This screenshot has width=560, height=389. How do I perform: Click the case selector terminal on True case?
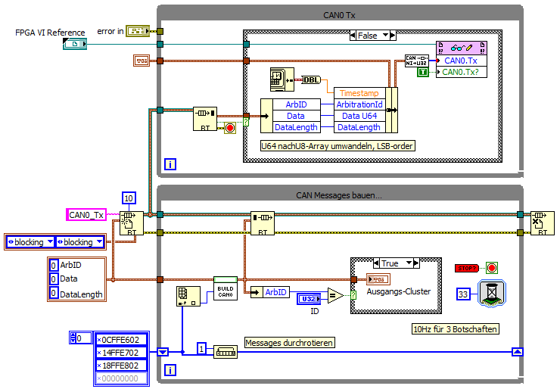(x=353, y=295)
